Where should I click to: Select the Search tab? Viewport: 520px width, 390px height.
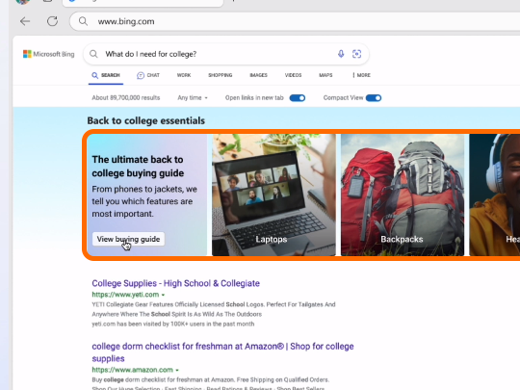[106, 76]
